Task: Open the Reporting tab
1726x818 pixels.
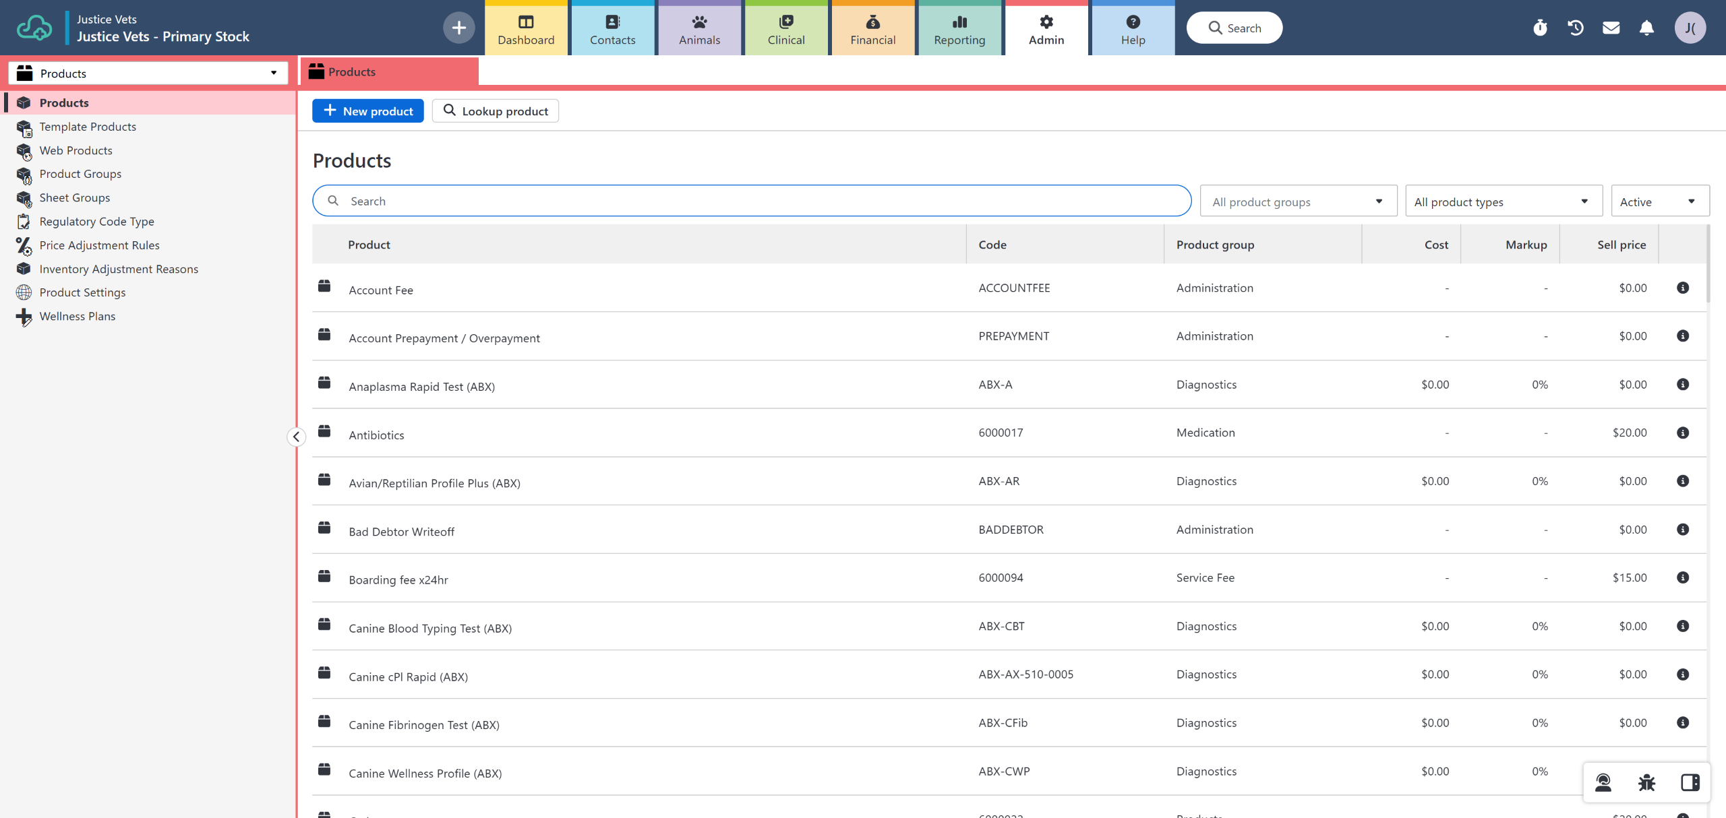Action: [959, 28]
